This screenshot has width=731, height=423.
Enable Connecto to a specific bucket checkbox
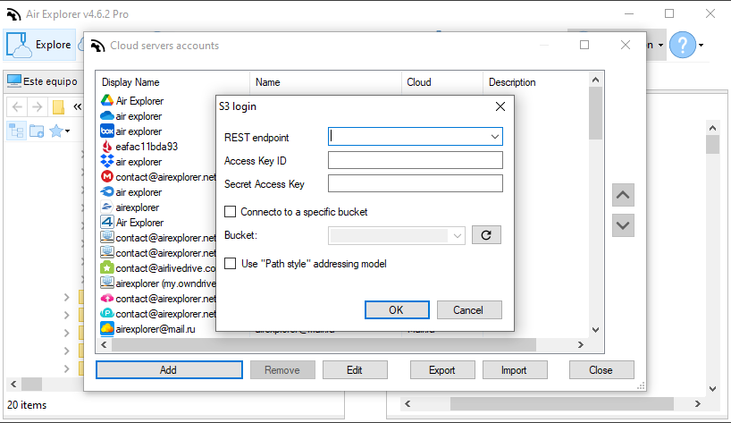tap(231, 212)
